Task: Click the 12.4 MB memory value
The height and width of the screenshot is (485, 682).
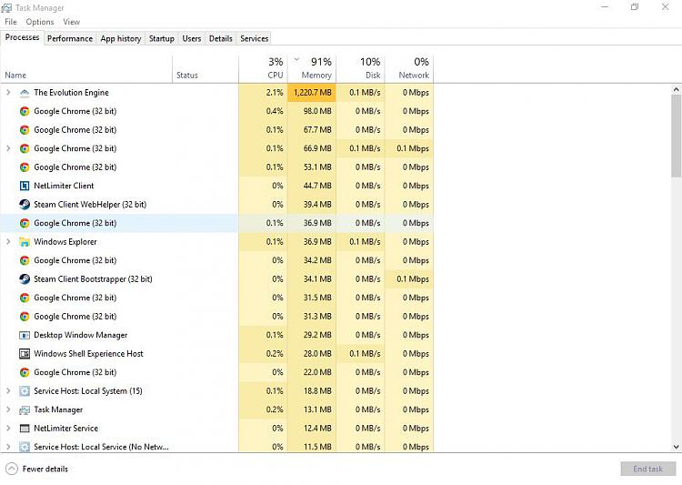Action: (317, 429)
